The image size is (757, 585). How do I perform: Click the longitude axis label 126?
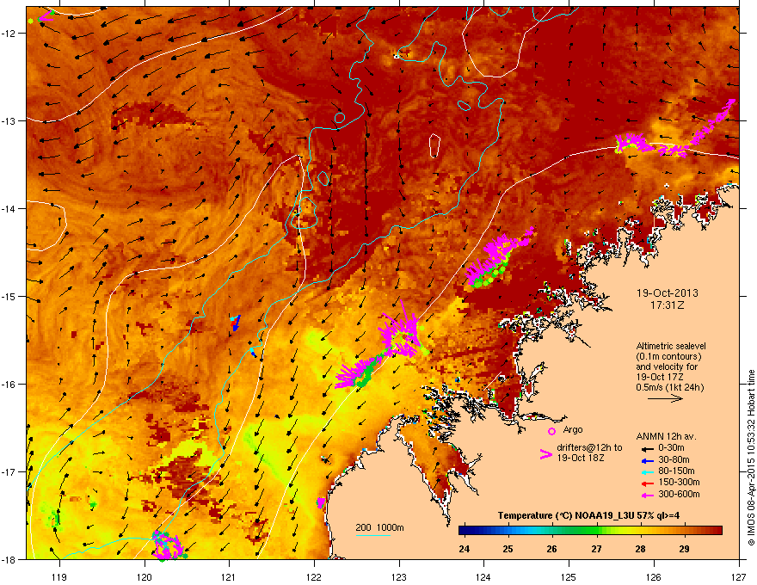pyautogui.click(x=654, y=576)
